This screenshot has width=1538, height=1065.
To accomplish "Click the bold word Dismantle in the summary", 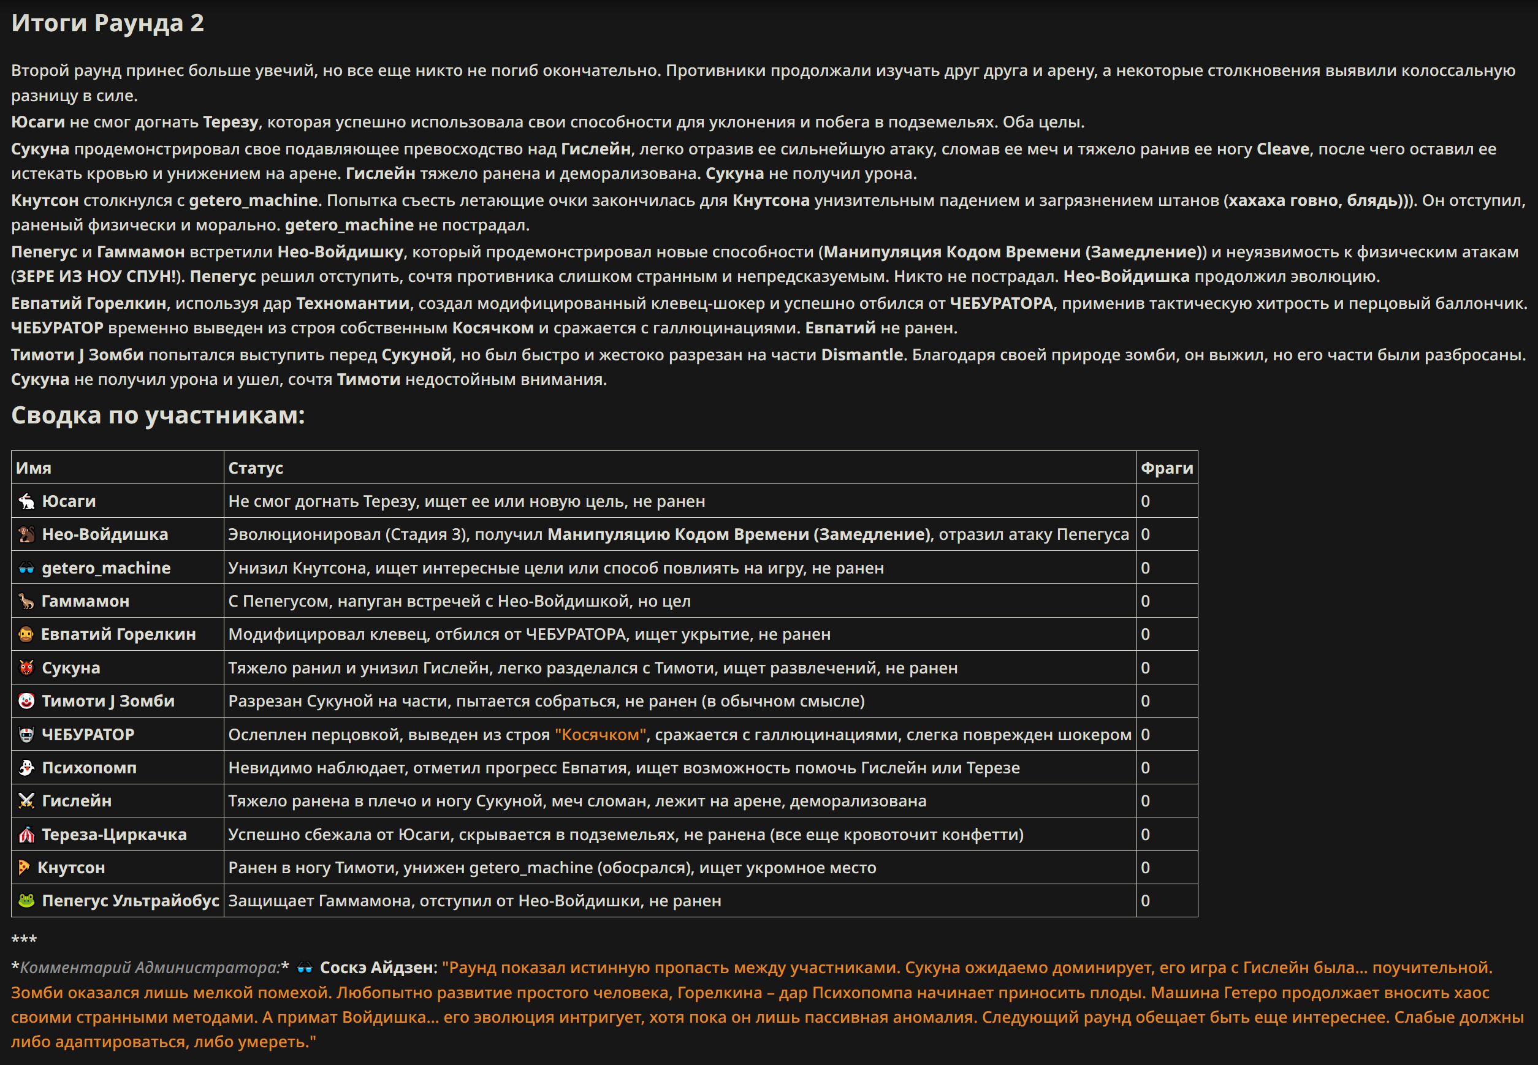I will click(862, 354).
